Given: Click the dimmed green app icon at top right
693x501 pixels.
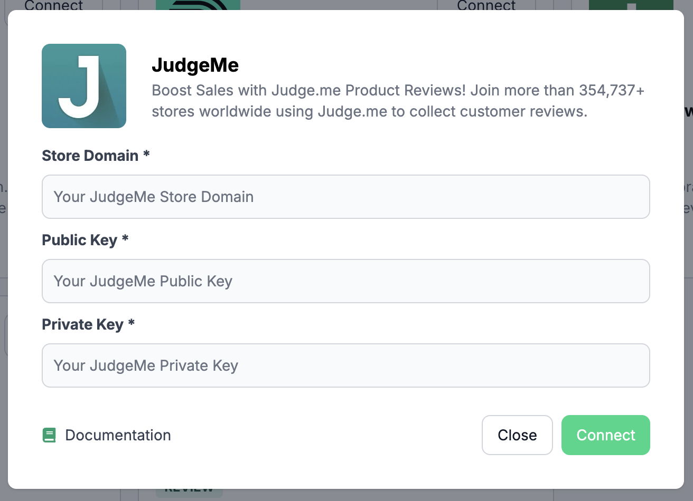Looking at the screenshot, I should pyautogui.click(x=631, y=5).
